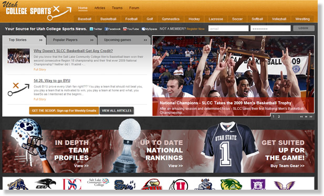The height and width of the screenshot is (196, 324).
Task: Open 'Why Doesn't SLCC Basketball Get Any Credit?' article
Action: [x=73, y=51]
